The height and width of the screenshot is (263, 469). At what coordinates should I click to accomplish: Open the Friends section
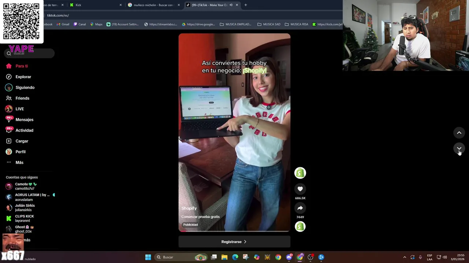pos(18,98)
